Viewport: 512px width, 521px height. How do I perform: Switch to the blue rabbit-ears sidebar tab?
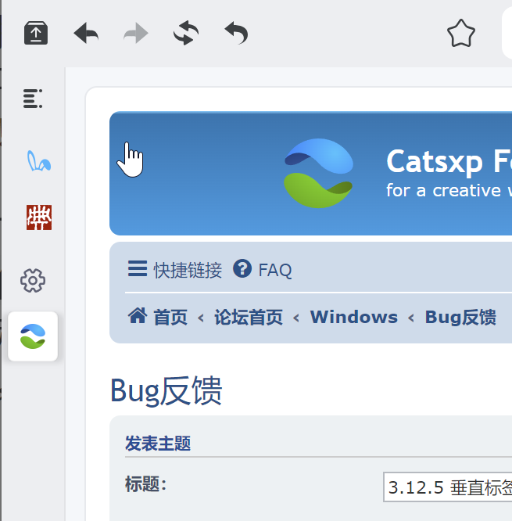39,161
